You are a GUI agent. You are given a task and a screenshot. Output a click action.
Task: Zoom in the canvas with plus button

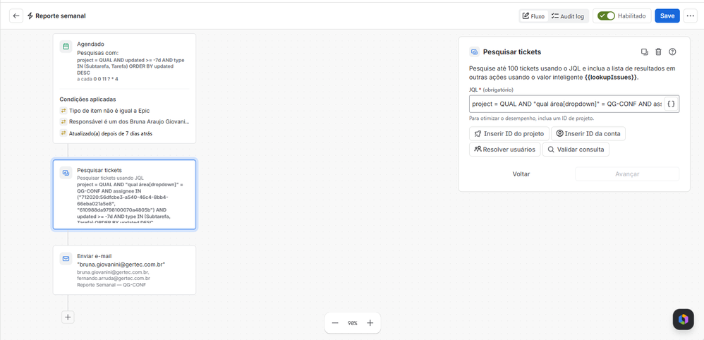pyautogui.click(x=370, y=323)
